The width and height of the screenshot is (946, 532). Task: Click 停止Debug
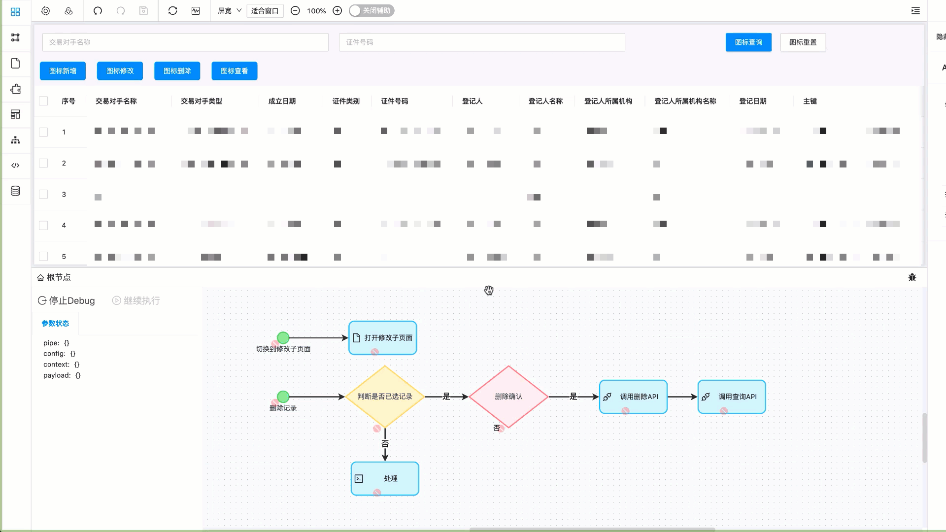[x=67, y=300]
